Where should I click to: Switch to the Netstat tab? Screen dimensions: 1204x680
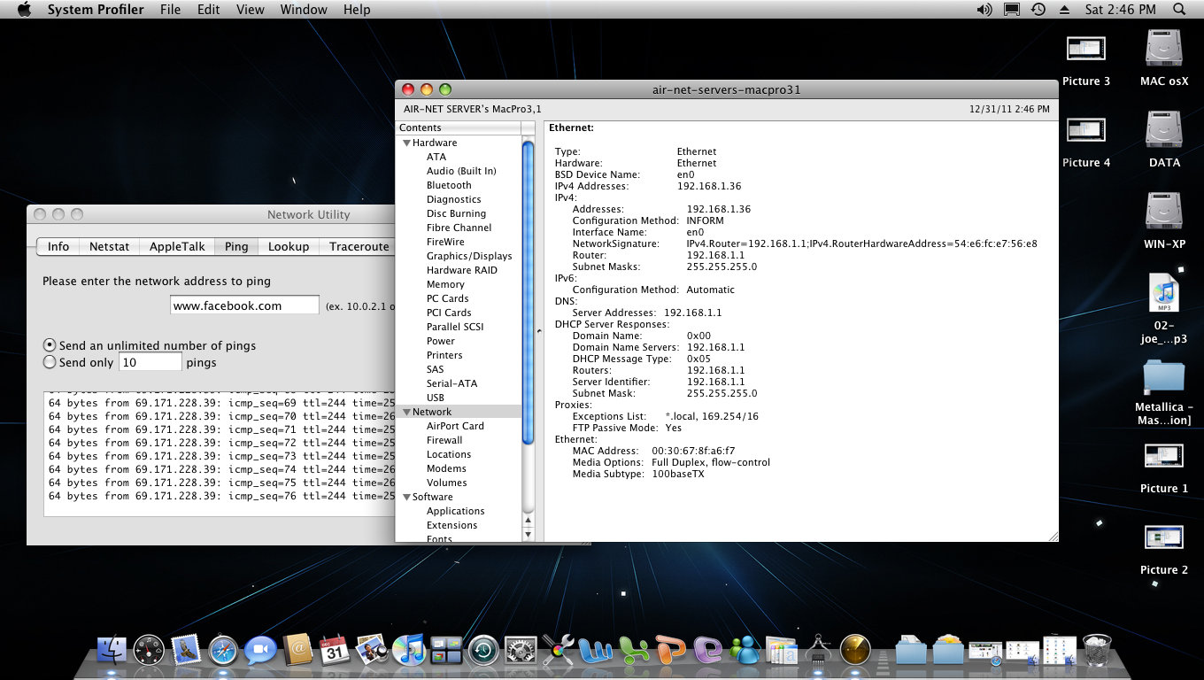109,247
